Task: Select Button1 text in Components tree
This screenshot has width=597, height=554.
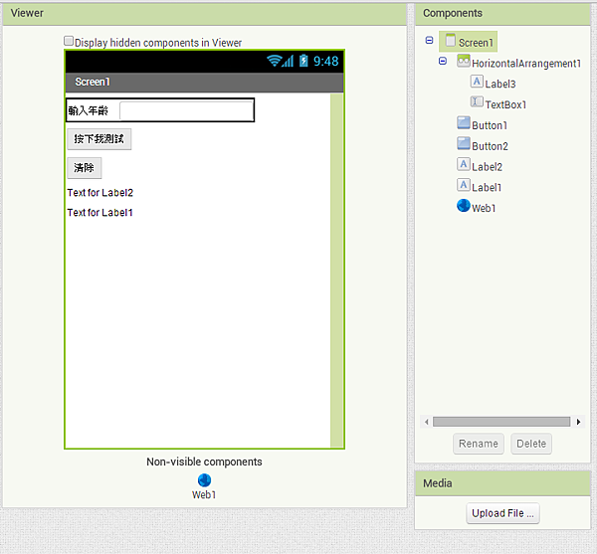Action: [x=490, y=125]
